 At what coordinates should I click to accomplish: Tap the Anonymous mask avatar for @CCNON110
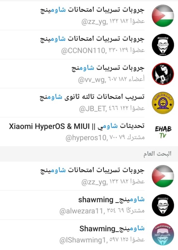[x=163, y=45]
